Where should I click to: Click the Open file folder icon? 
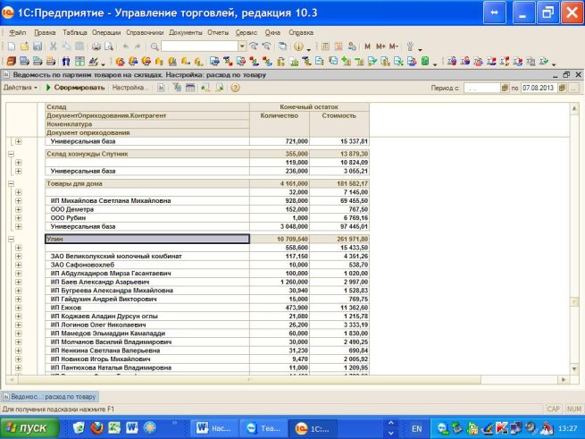(25, 46)
